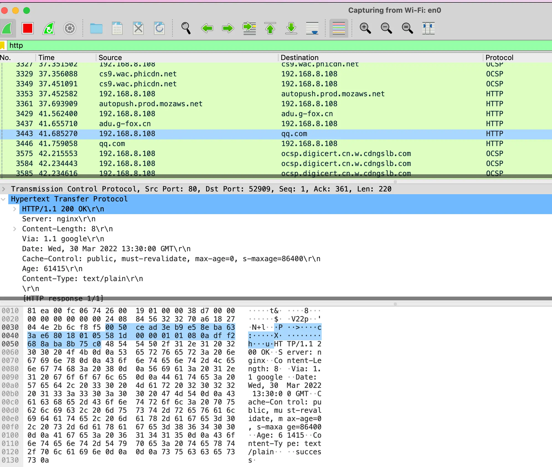Screen dimensions: 552x467
Task: Restart the current capture
Action: [49, 28]
